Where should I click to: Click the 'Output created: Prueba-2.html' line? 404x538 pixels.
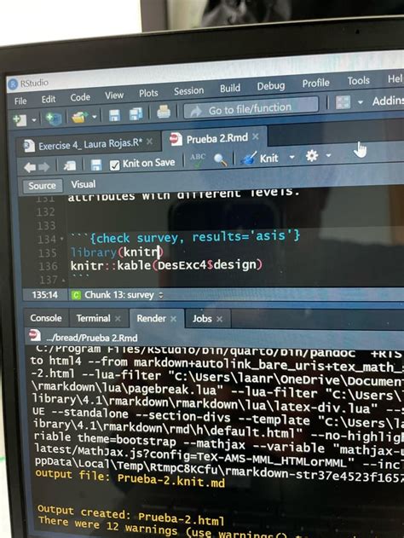[130, 515]
